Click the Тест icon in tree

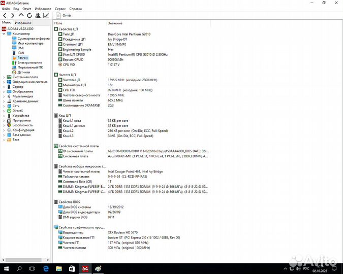[9, 140]
